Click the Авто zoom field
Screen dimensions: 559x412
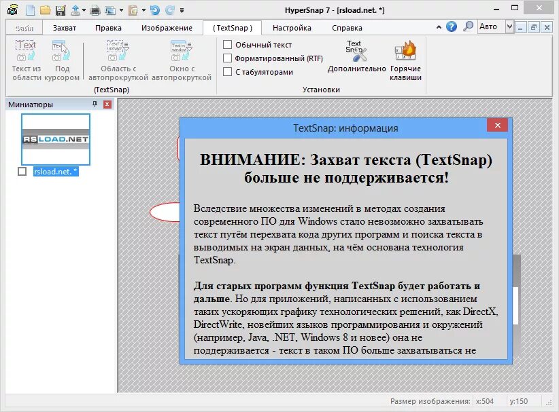[491, 26]
